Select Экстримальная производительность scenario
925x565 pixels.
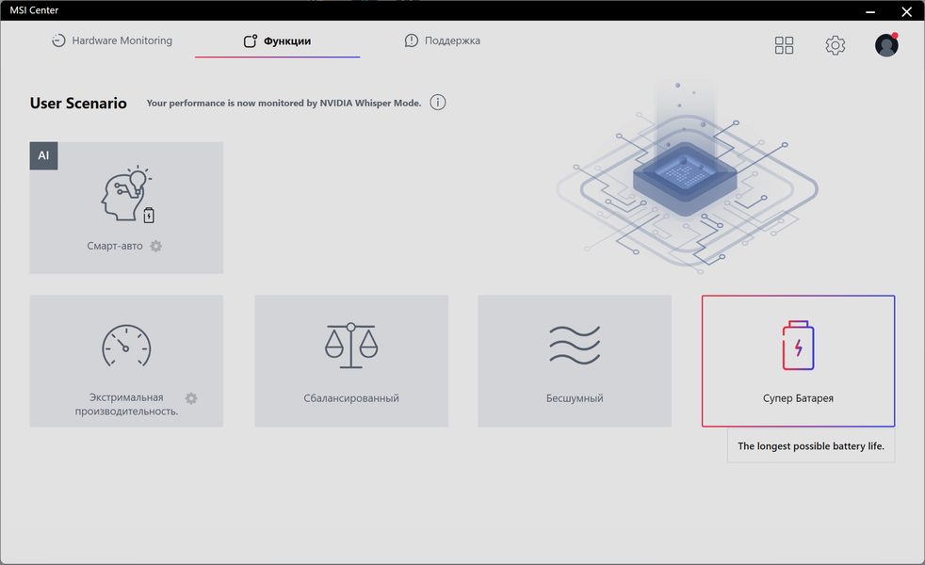[x=126, y=361]
